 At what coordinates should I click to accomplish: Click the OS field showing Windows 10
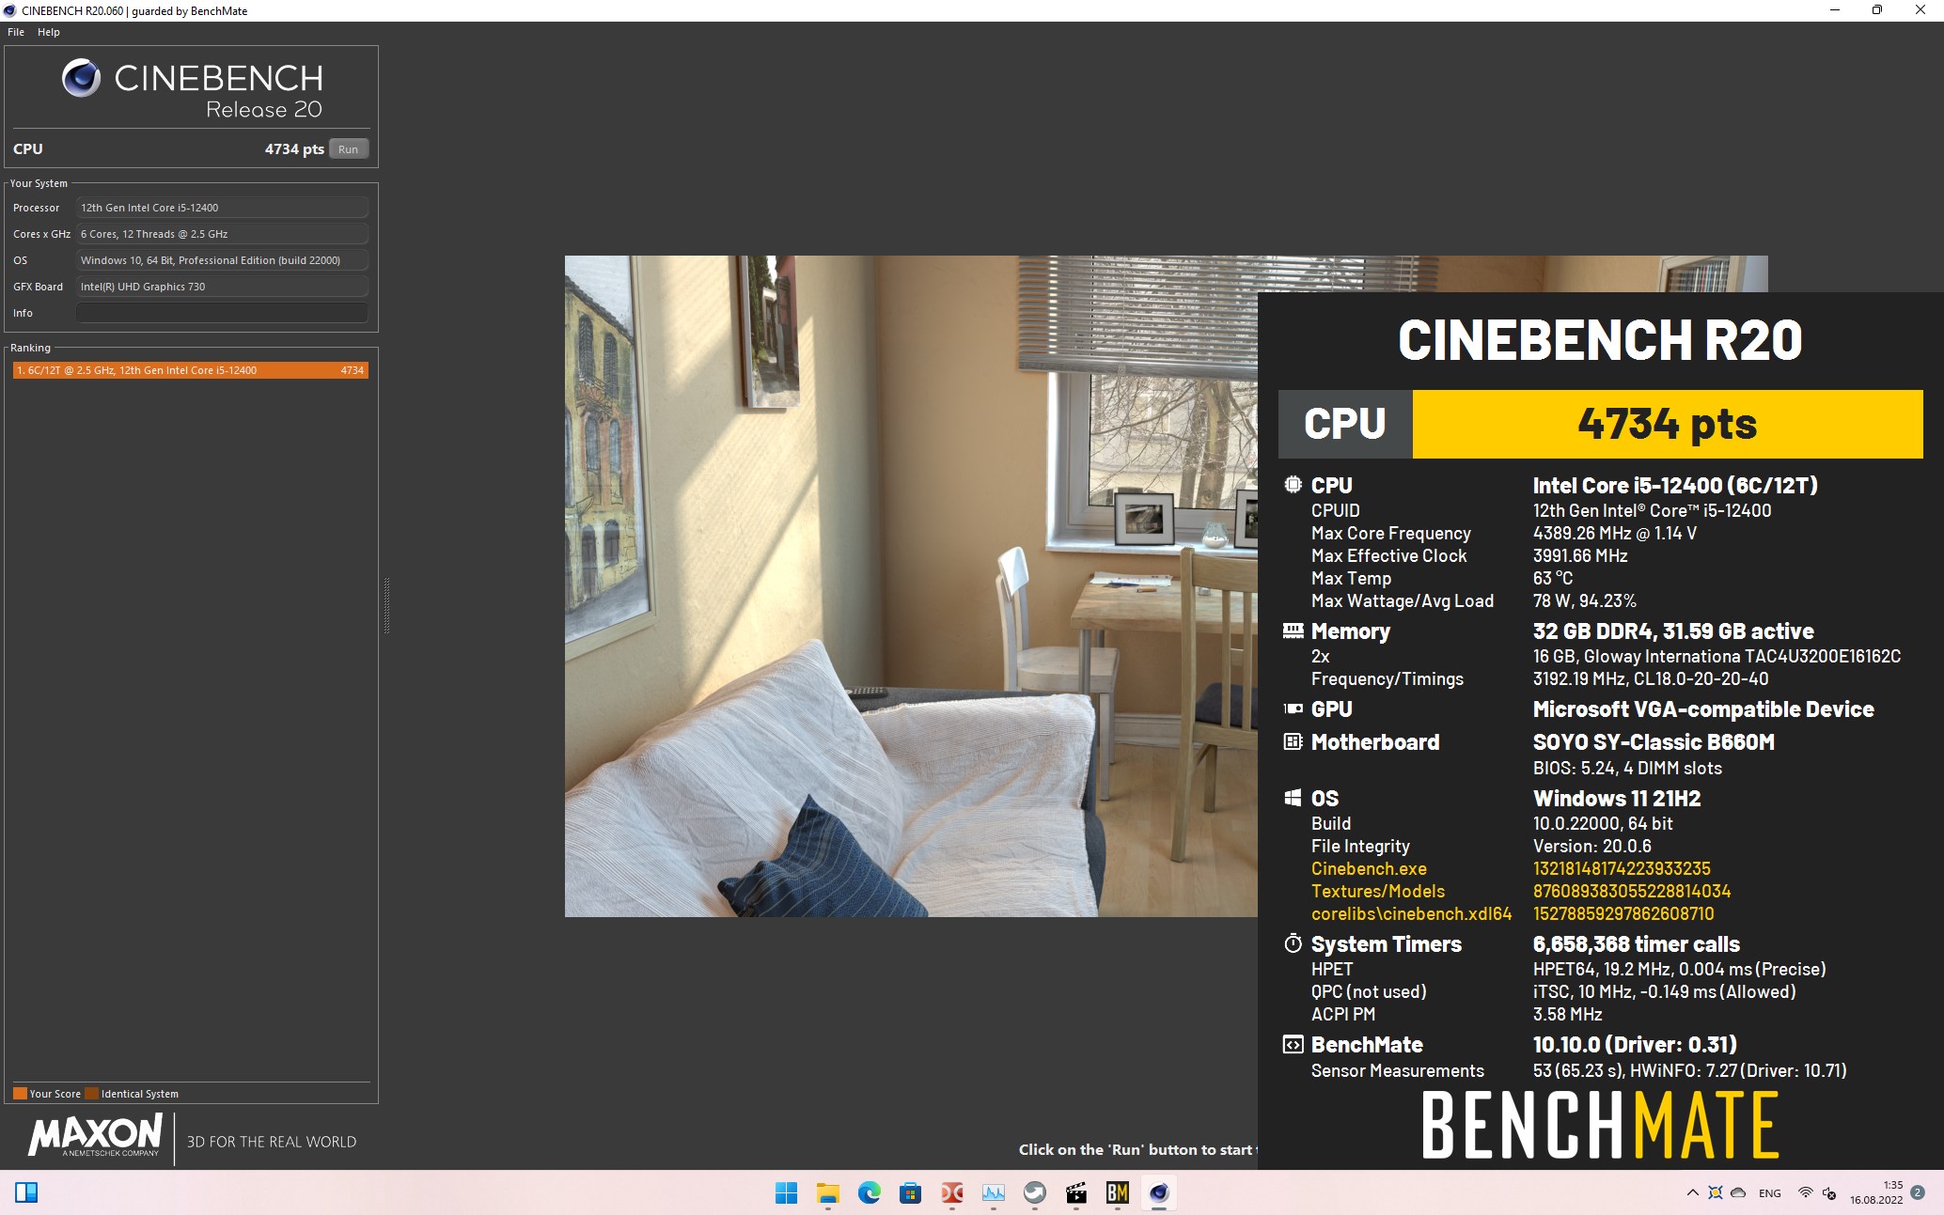pyautogui.click(x=222, y=260)
